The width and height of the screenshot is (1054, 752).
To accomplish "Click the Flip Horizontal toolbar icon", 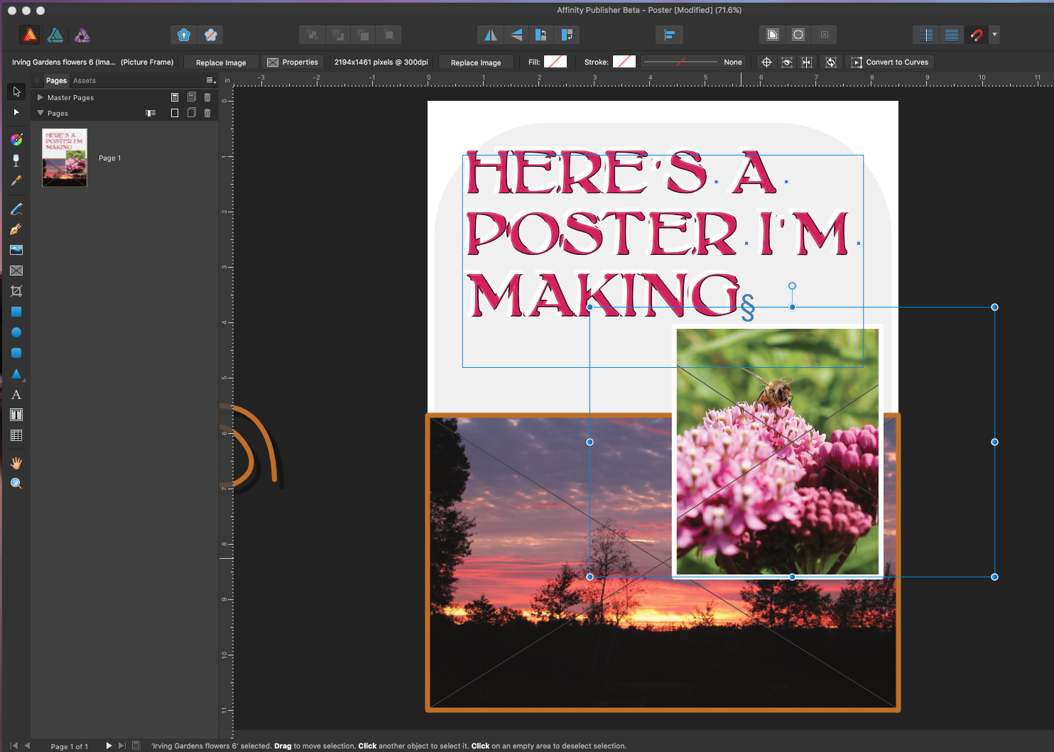I will [x=490, y=35].
